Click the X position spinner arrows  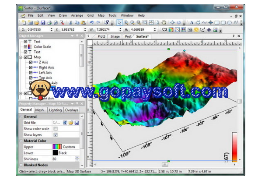click(x=52, y=30)
